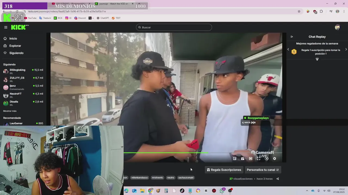Screen dimensions: 348x195
Task: Show next gifter leaderboard slide
Action: (x=346, y=49)
